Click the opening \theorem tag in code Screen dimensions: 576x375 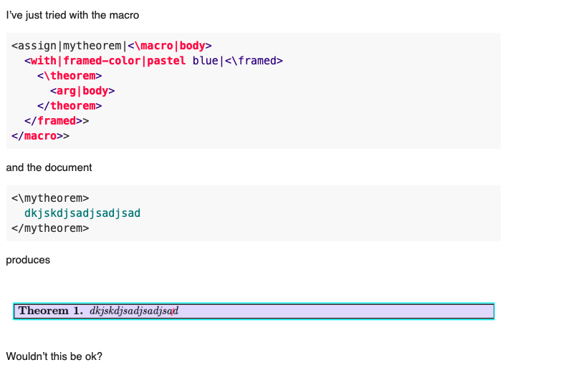[69, 76]
